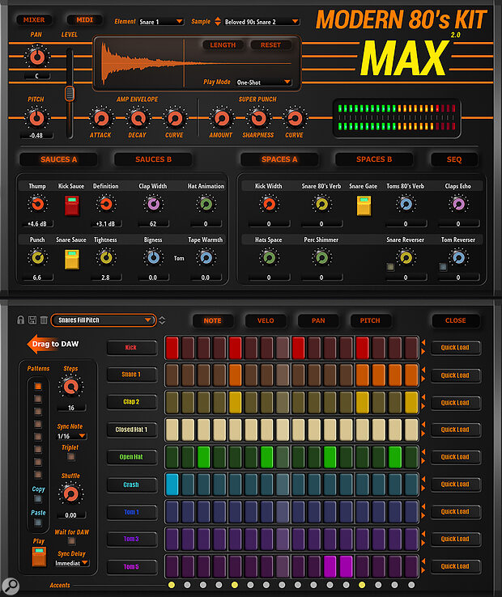Click the Tom Reverser knob
This screenshot has height=597, width=502.
(458, 258)
